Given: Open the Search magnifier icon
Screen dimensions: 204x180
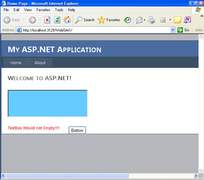Looking at the screenshot, I should 78,20.
